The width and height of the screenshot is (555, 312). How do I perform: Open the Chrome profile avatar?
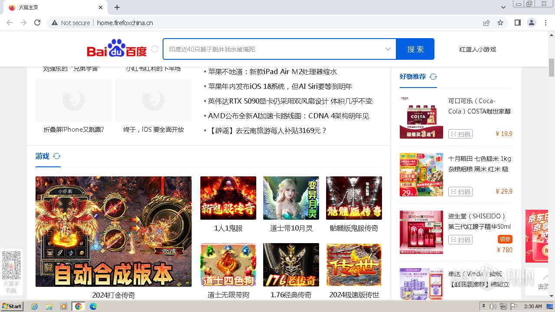point(531,23)
